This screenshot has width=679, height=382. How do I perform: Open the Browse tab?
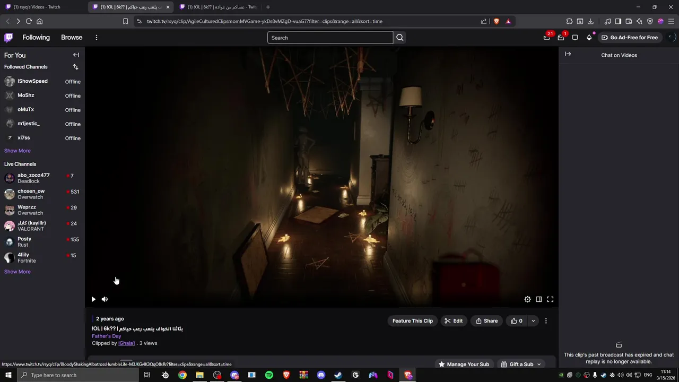(x=72, y=38)
